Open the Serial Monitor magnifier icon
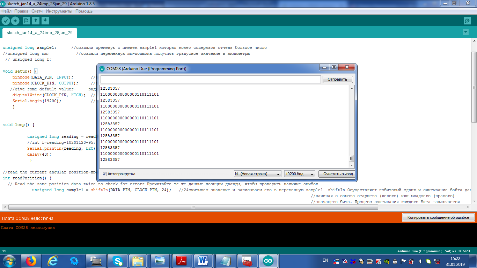The width and height of the screenshot is (477, 268). pos(467,21)
